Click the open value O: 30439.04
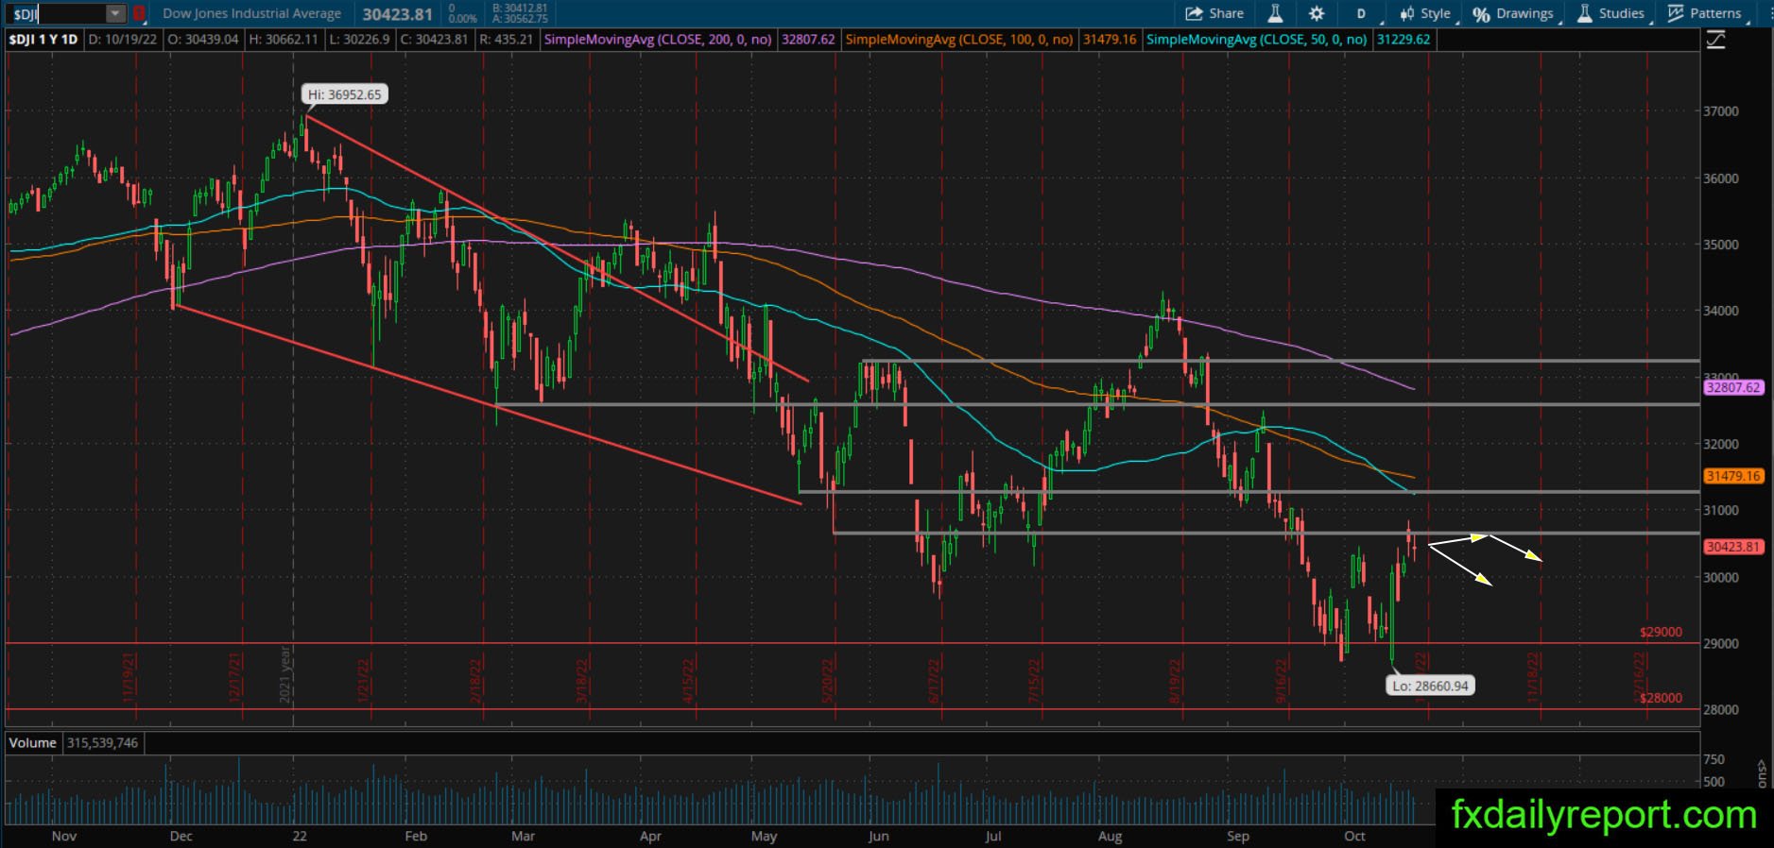 [x=202, y=40]
